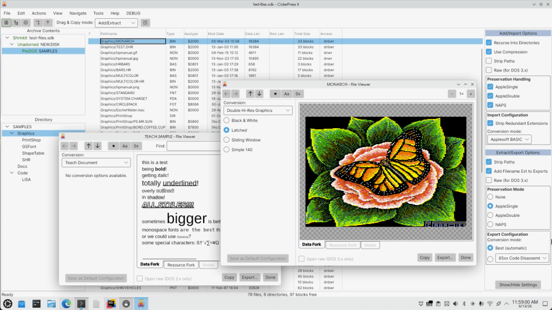Collapse the Graphics directory node
552x310 pixels.
tap(12, 133)
